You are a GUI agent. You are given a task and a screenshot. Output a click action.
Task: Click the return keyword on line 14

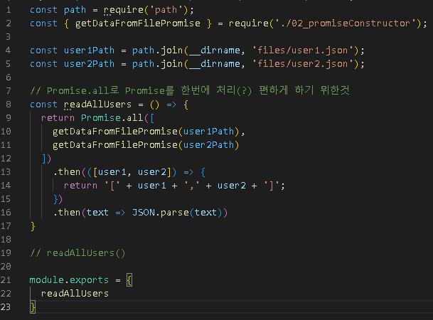pyautogui.click(x=80, y=186)
